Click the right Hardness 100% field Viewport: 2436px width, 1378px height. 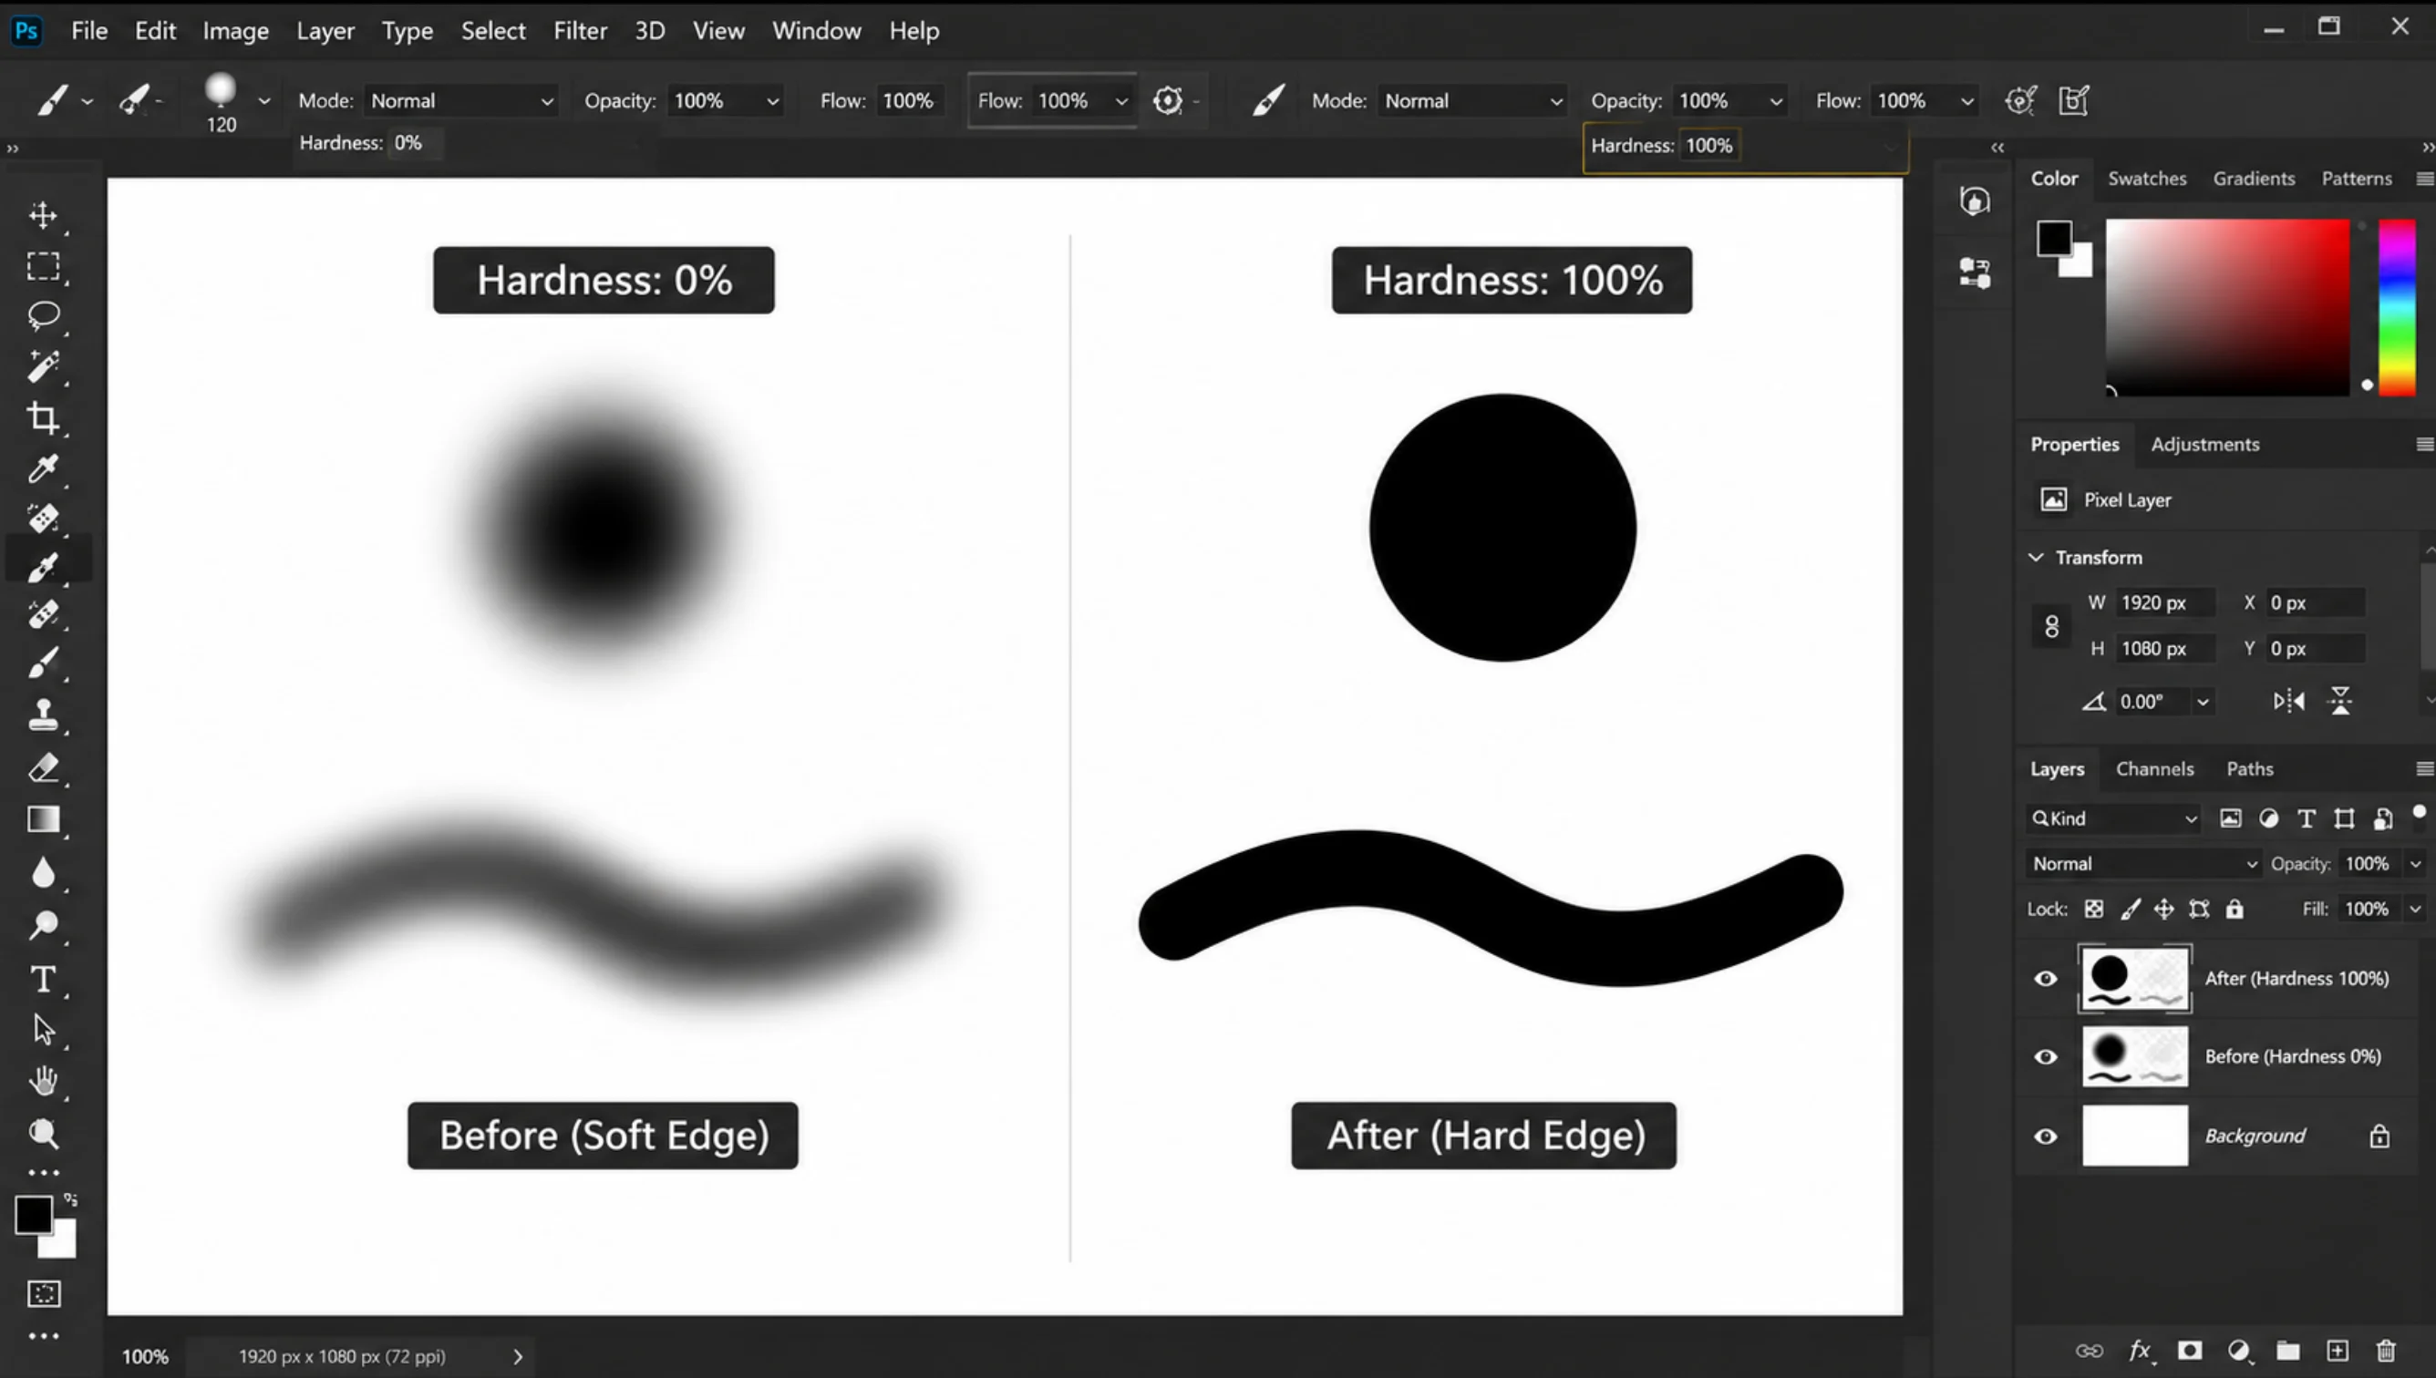click(1709, 146)
